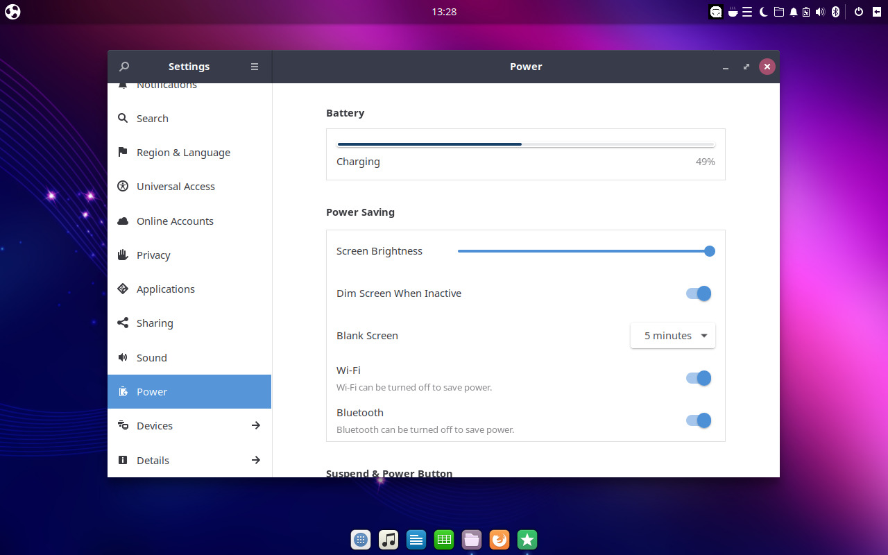Adjust the Screen Brightness slider
888x555 pixels.
tap(708, 251)
